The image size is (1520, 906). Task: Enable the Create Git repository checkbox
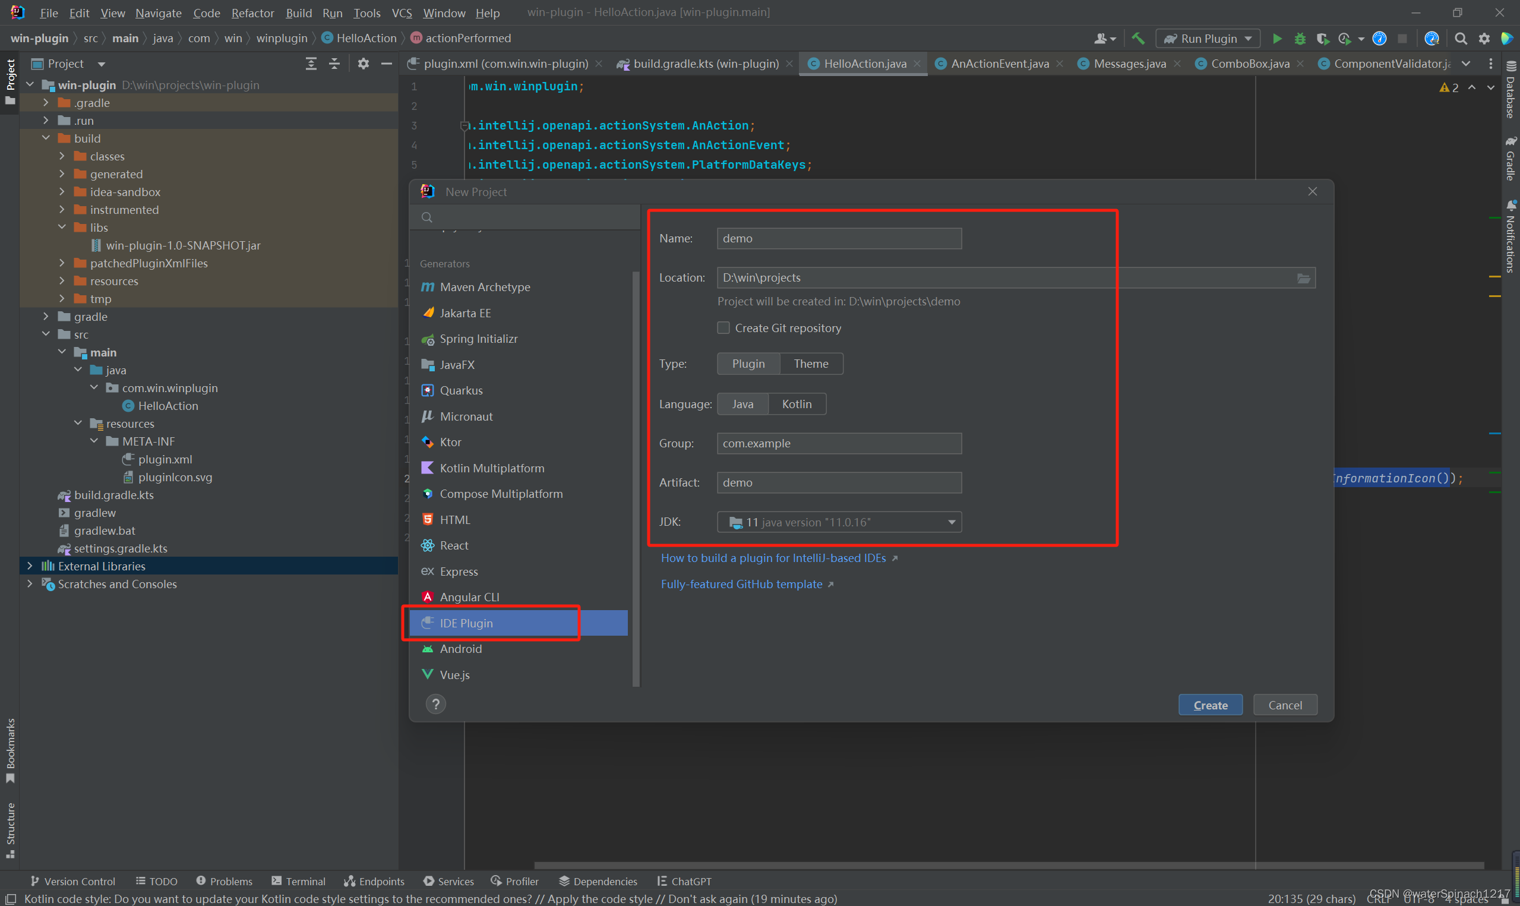coord(723,328)
